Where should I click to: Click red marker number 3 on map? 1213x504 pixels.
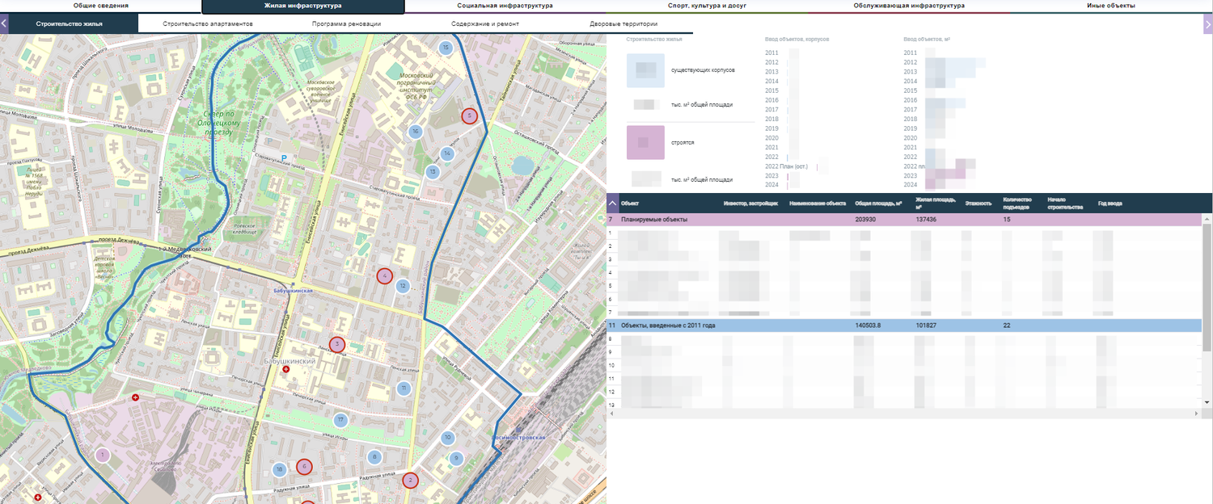[x=337, y=344]
